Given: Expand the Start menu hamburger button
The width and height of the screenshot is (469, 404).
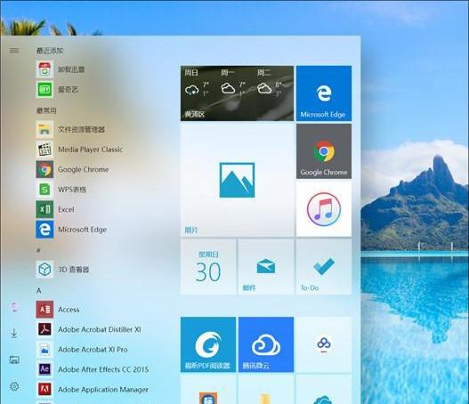Looking at the screenshot, I should (14, 51).
